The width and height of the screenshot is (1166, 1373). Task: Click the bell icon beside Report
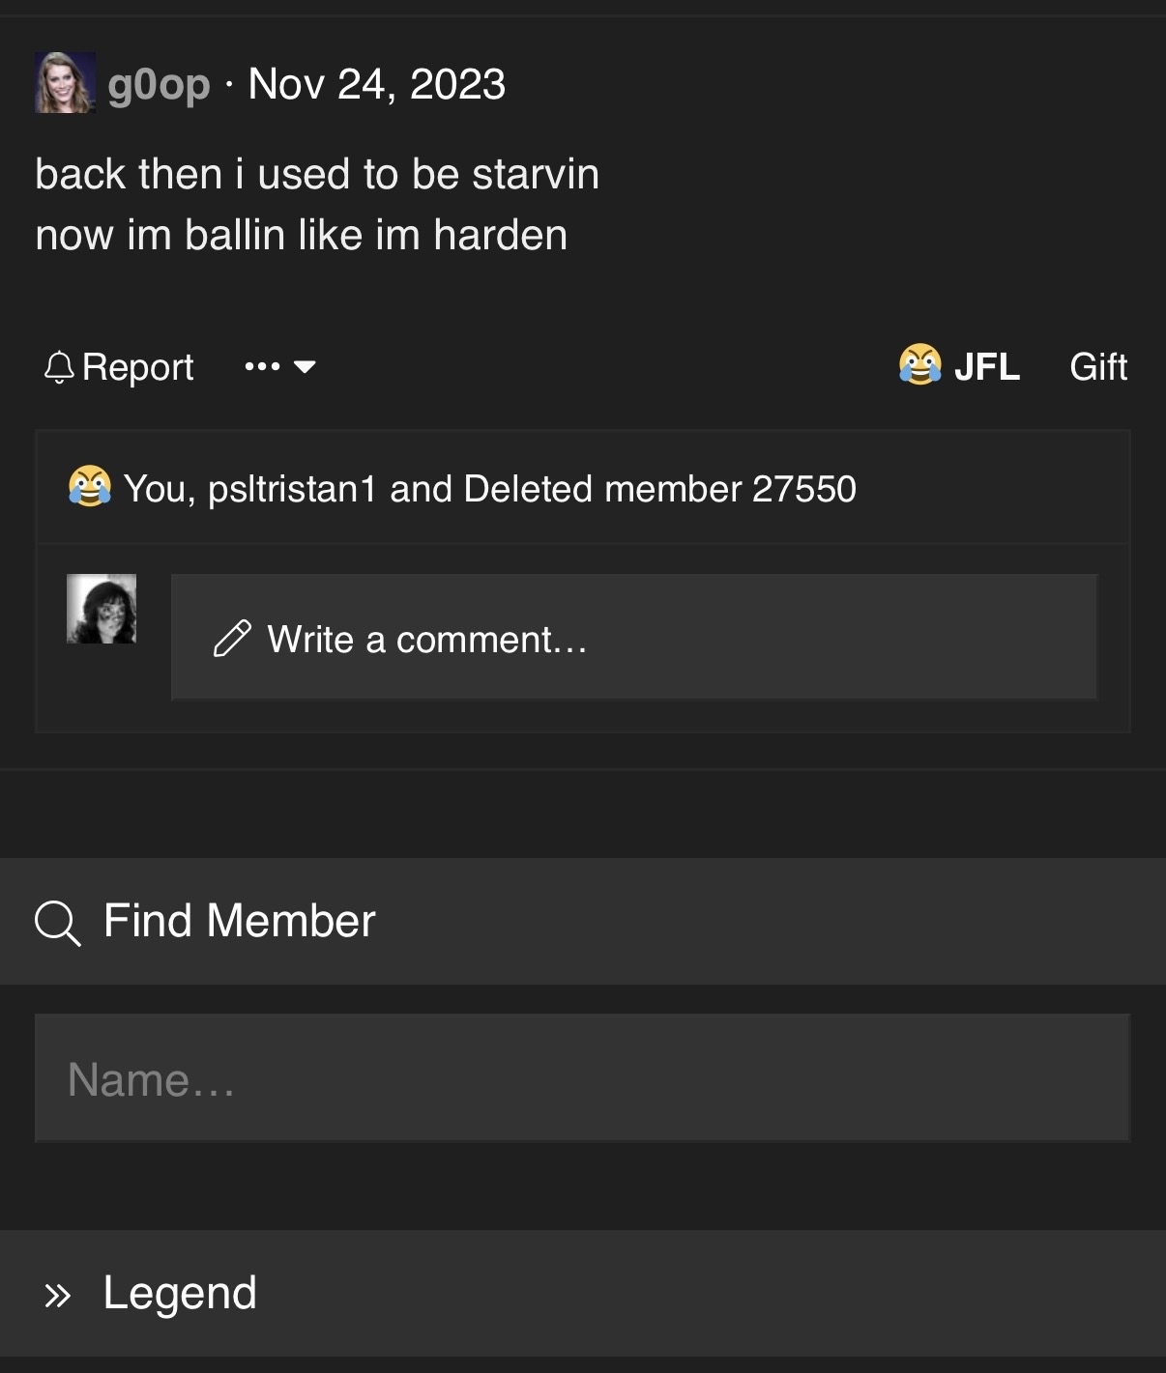(59, 367)
